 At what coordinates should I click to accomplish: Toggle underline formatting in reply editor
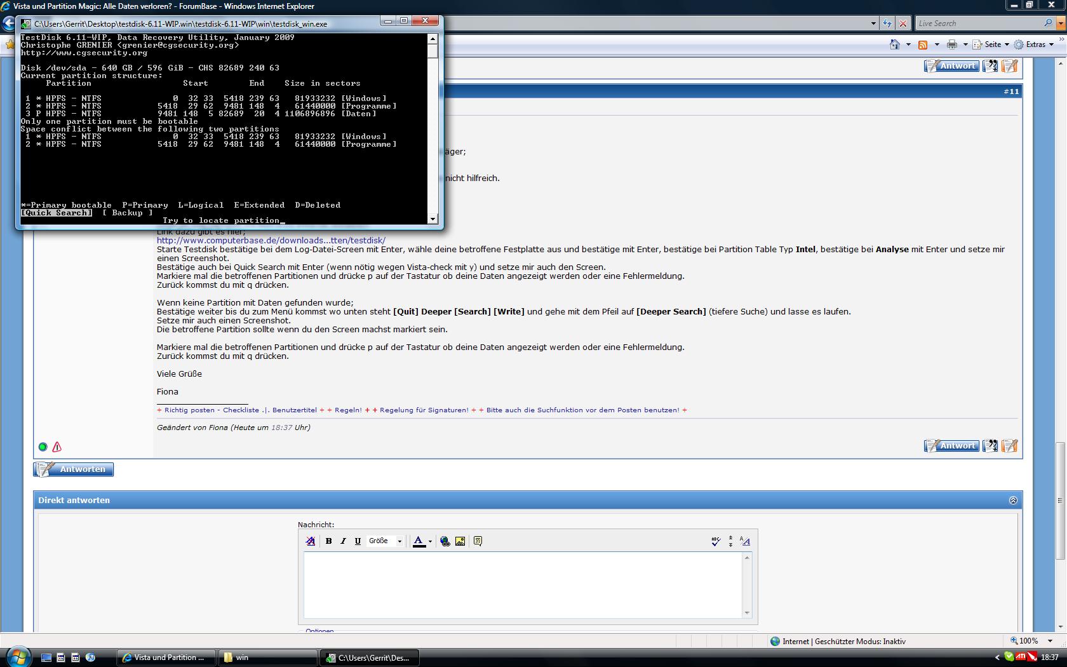pyautogui.click(x=358, y=541)
